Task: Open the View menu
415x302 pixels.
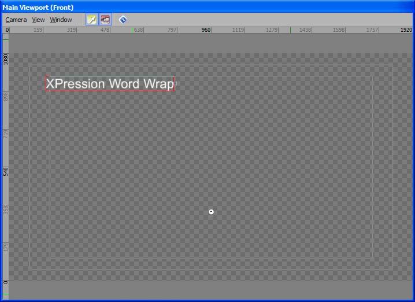Action: 38,20
